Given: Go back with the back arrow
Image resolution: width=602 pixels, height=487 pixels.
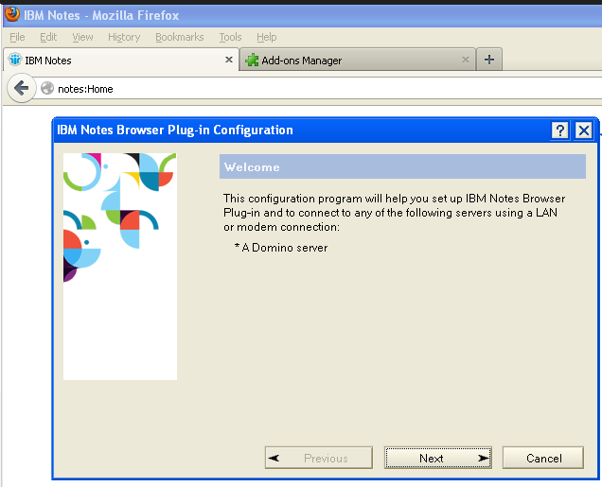Looking at the screenshot, I should coord(22,89).
